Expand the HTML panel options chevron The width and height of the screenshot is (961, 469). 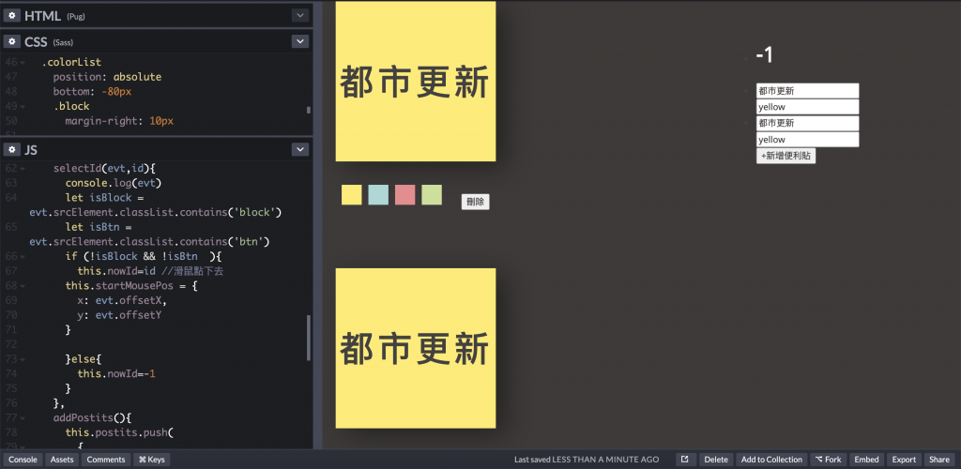pyautogui.click(x=299, y=16)
